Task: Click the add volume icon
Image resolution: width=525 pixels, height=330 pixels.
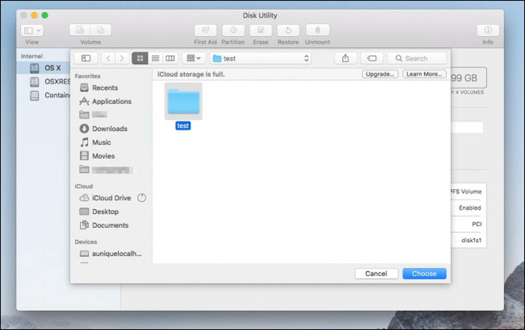Action: [x=80, y=30]
